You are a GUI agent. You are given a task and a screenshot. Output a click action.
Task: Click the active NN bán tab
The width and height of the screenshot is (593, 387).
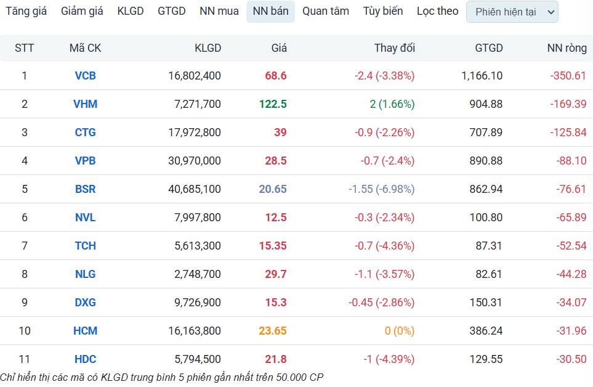[x=270, y=11]
